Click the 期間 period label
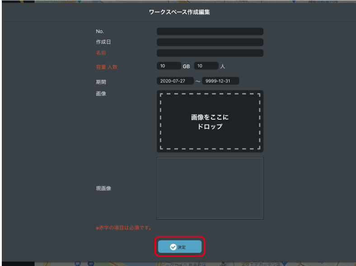Screen dimensions: 356x266 101,82
